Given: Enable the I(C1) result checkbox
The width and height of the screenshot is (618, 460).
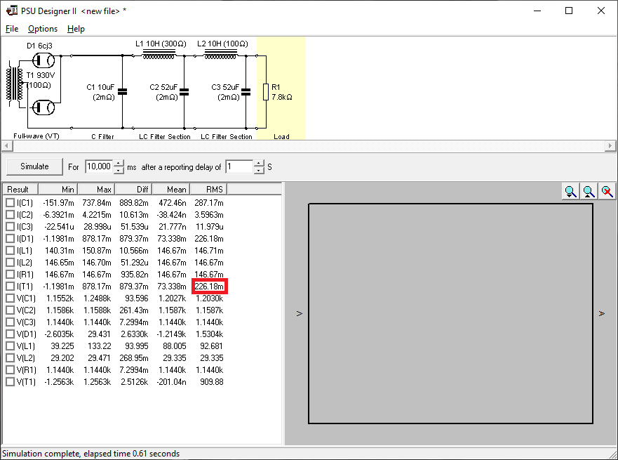Looking at the screenshot, I should point(11,203).
